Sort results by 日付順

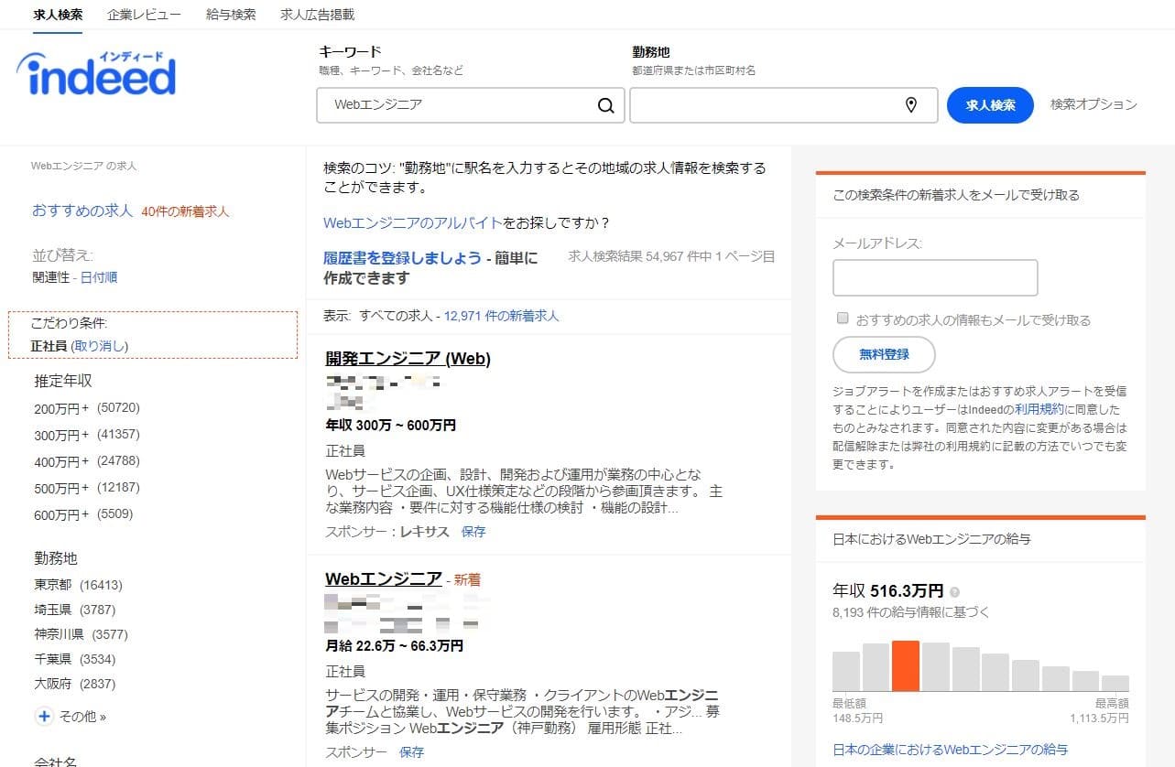pos(99,277)
